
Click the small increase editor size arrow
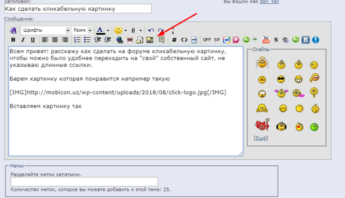click(x=173, y=33)
